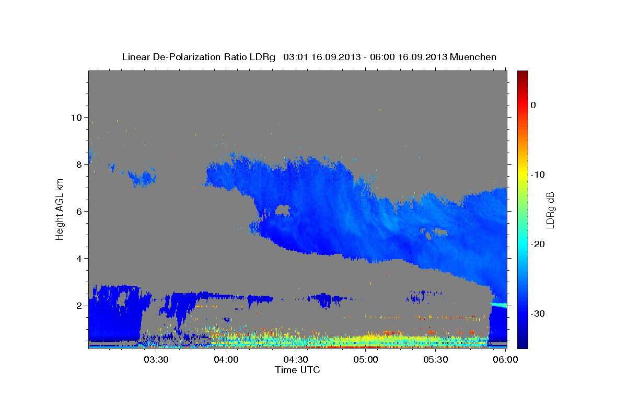Click the colorbar tick value -20

[x=538, y=244]
